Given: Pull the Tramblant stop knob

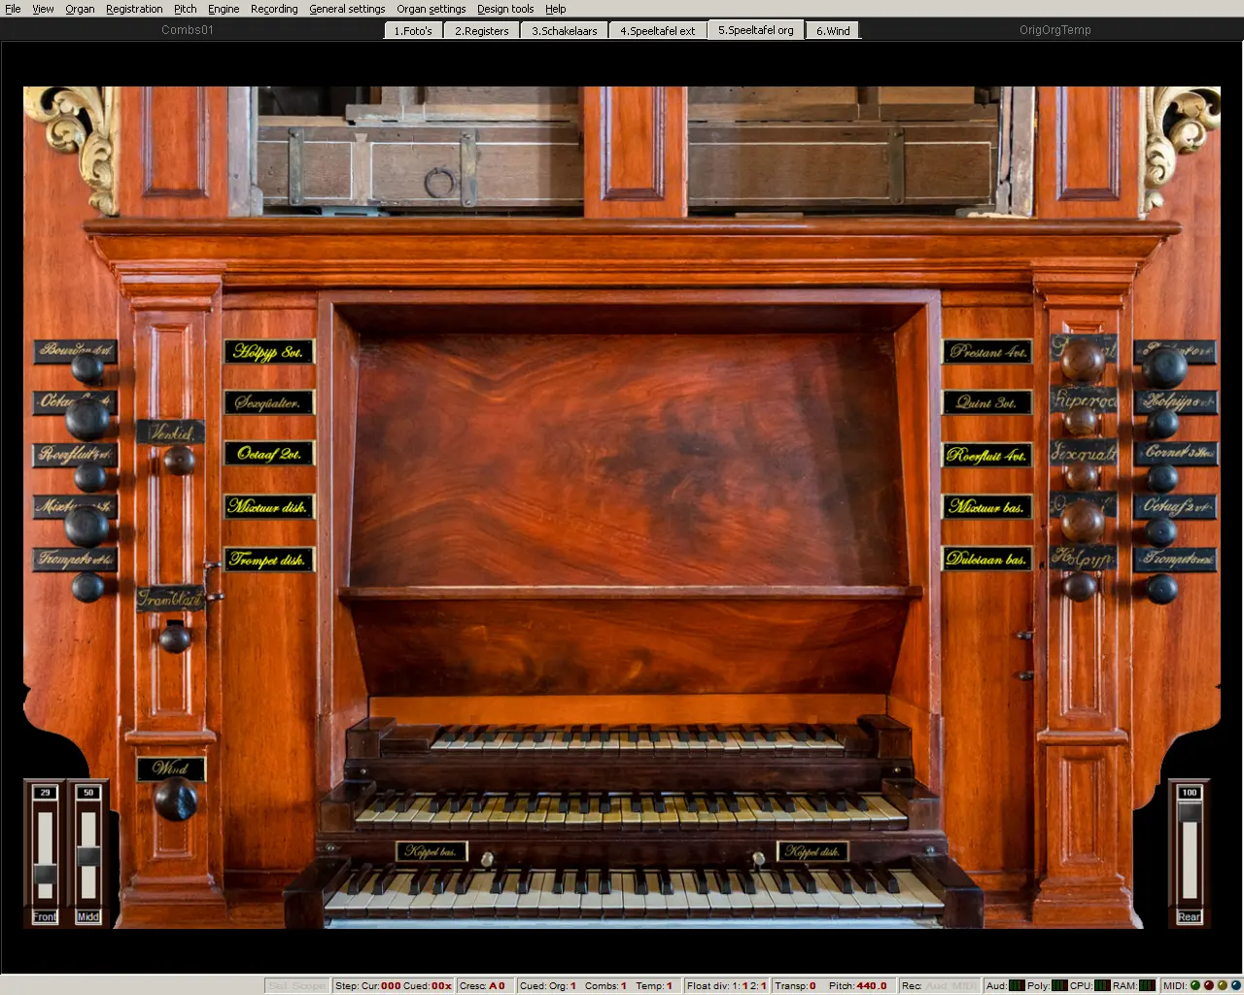Looking at the screenshot, I should click(x=175, y=637).
